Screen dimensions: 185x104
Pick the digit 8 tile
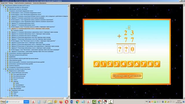tap(150, 64)
